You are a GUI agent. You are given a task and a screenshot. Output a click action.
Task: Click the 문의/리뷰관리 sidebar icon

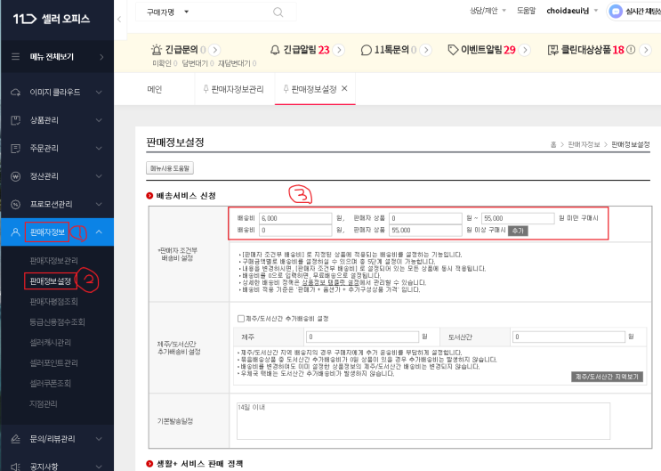pos(16,439)
